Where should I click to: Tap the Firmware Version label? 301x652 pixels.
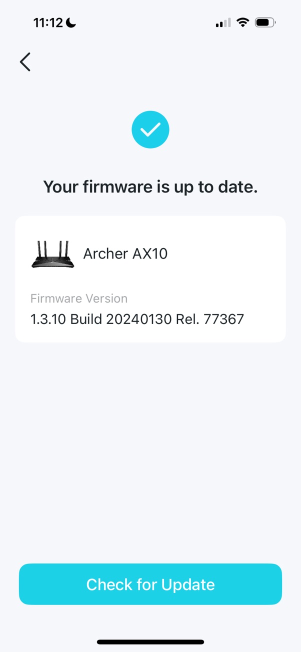(79, 298)
